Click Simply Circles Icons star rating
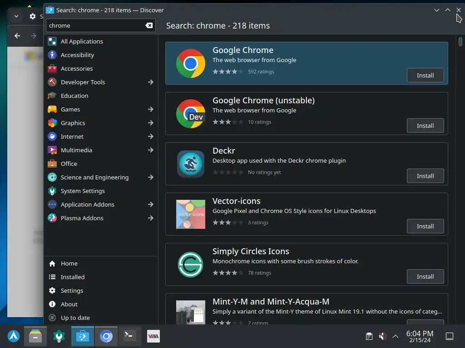465x348 pixels. (x=228, y=273)
